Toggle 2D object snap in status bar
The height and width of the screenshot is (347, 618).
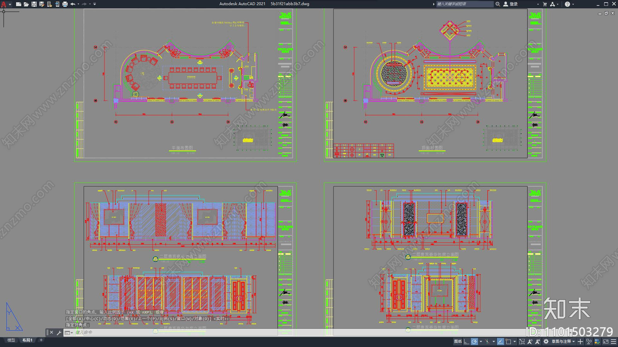tap(508, 341)
